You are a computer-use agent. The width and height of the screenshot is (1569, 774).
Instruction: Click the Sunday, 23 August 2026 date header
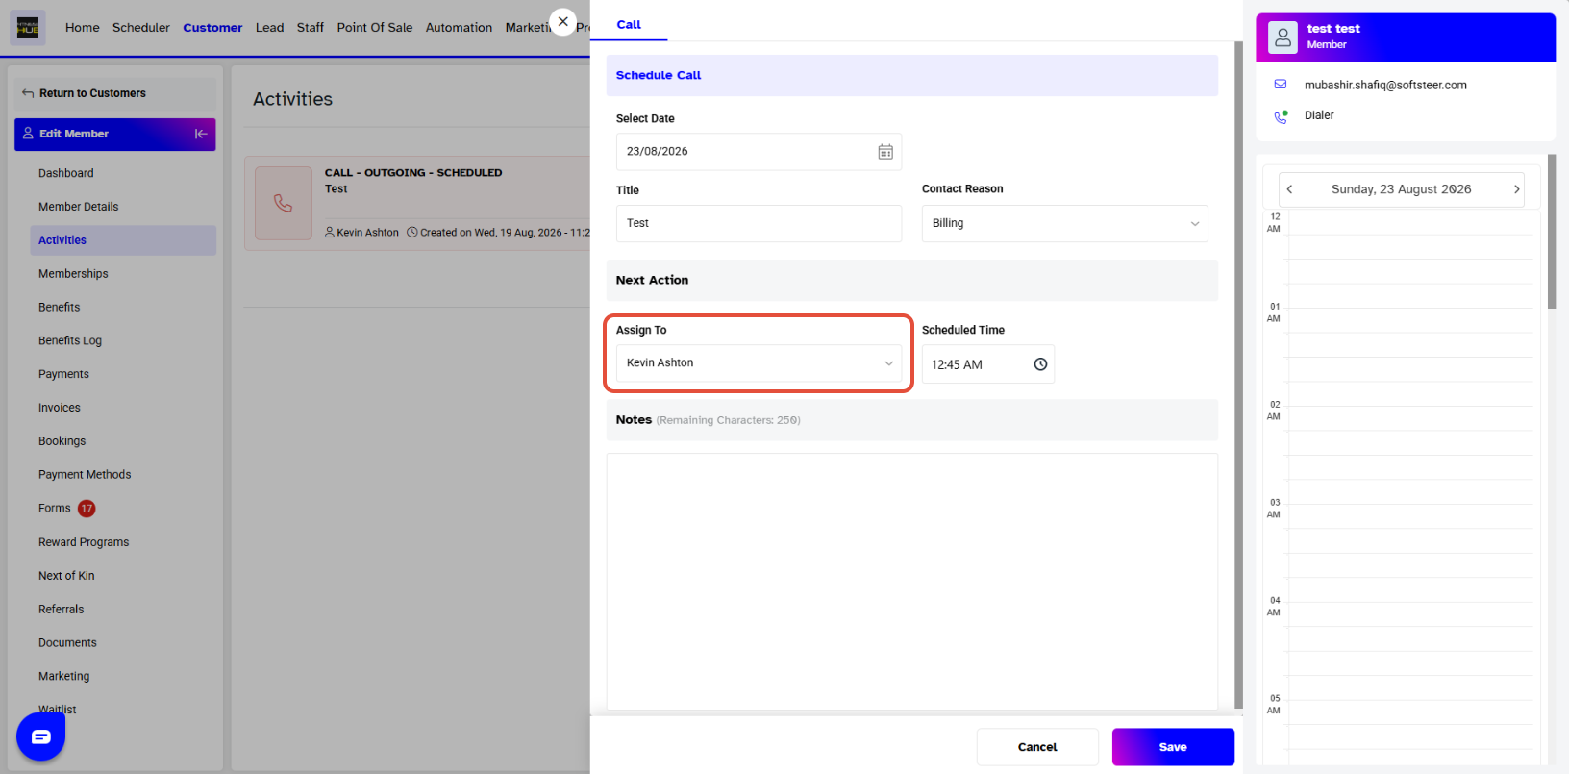click(x=1401, y=189)
